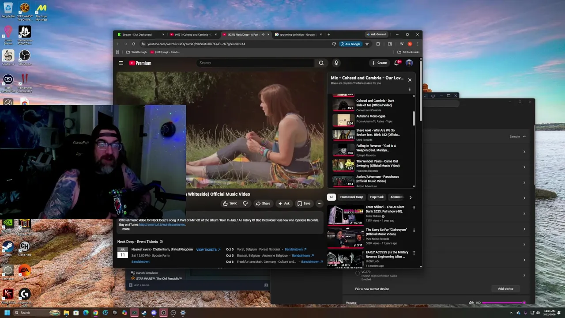
Task: Go back in Chrome
Action: (x=118, y=44)
